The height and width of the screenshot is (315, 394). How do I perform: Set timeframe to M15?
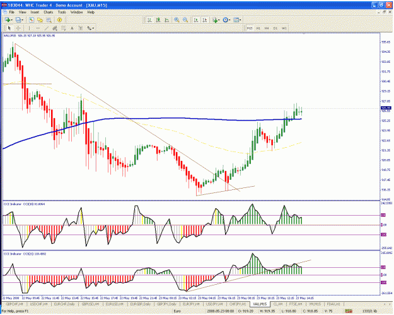[250, 28]
